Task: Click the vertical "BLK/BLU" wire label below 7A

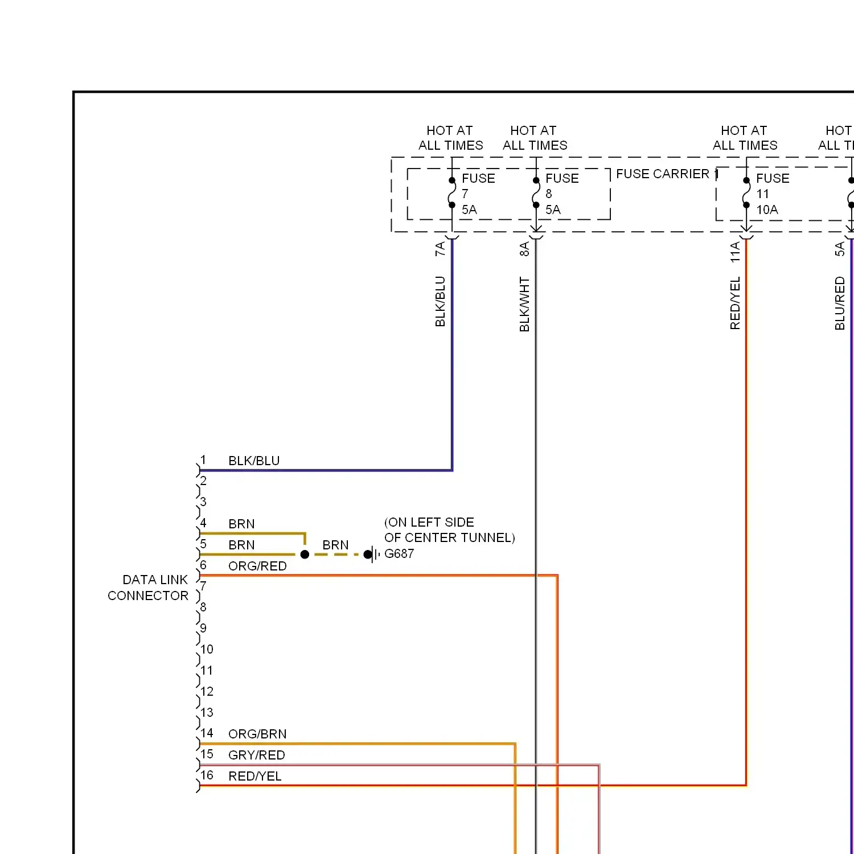Action: click(x=440, y=302)
